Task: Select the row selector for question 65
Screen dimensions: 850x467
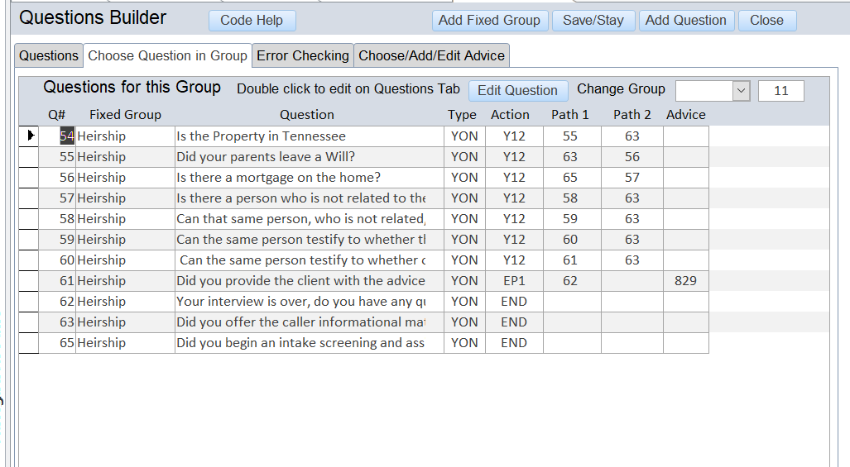Action: 28,343
